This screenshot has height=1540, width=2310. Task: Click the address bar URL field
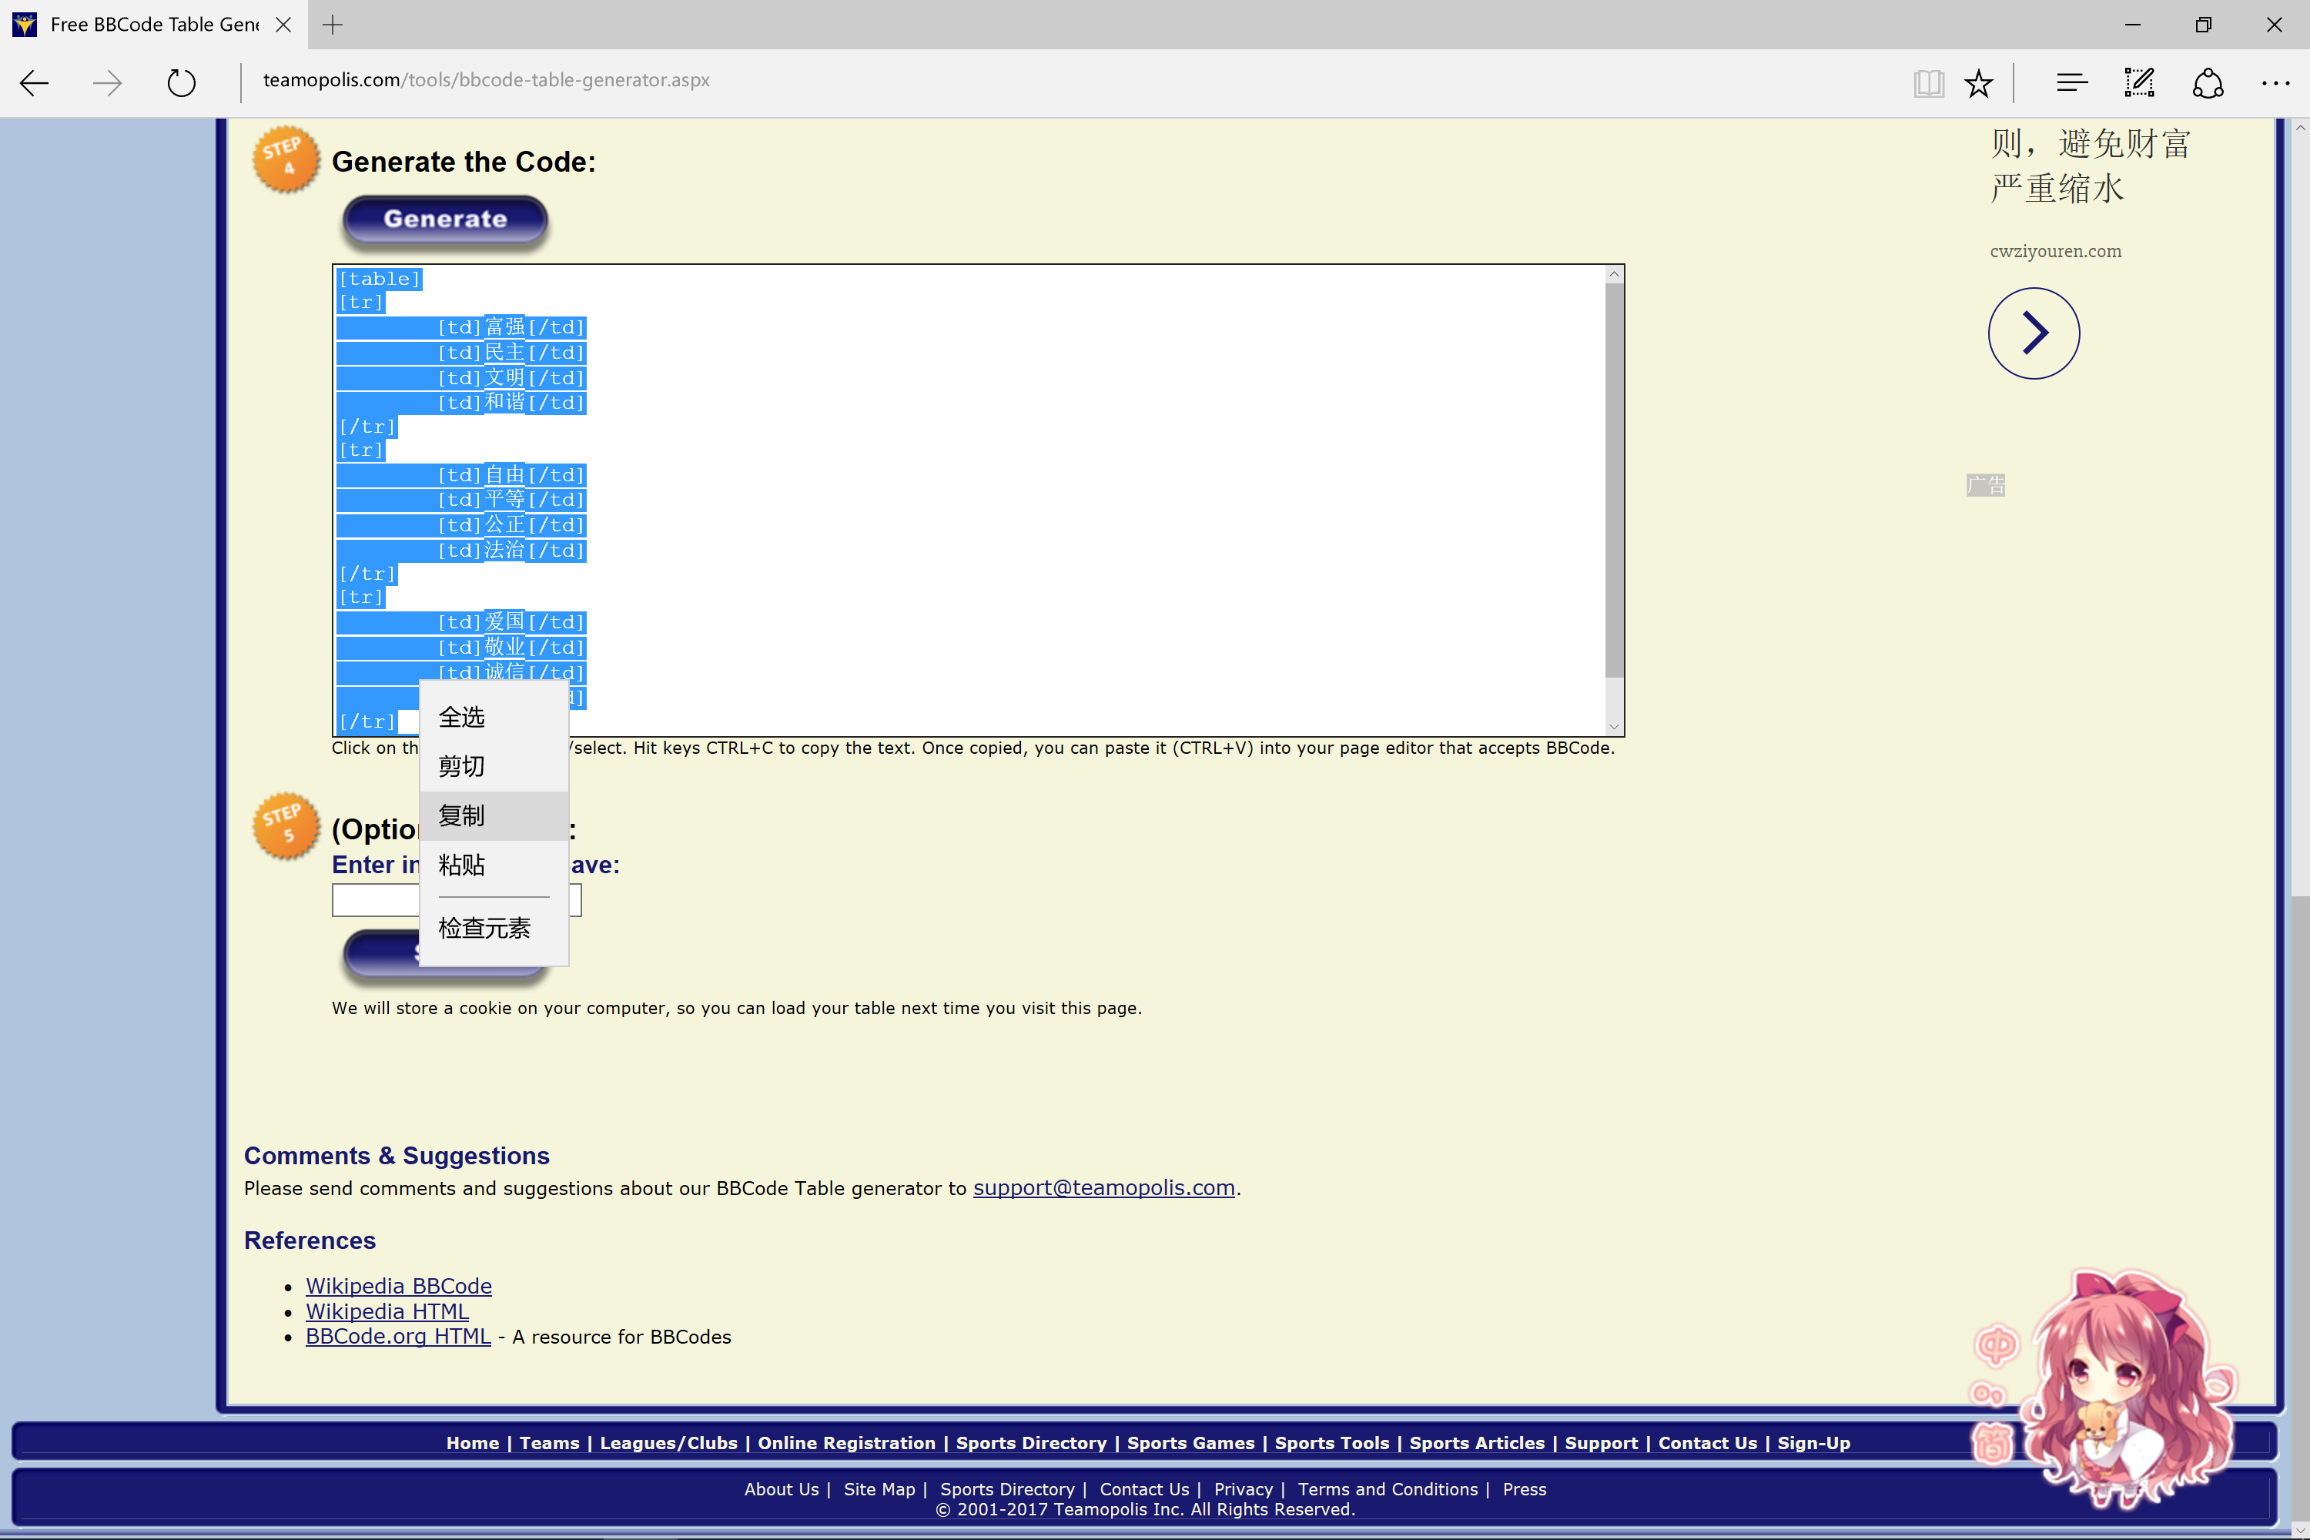point(486,81)
